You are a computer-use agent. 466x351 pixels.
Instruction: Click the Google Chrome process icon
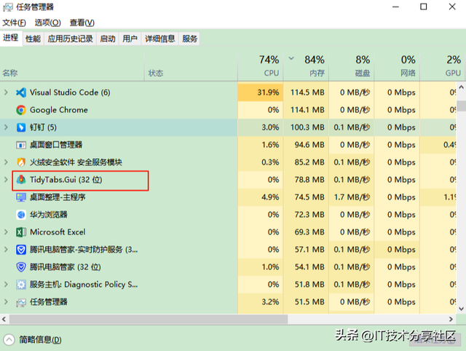pyautogui.click(x=21, y=110)
